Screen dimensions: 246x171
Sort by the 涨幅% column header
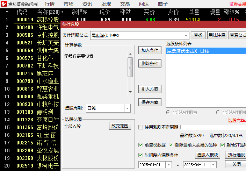79,12
